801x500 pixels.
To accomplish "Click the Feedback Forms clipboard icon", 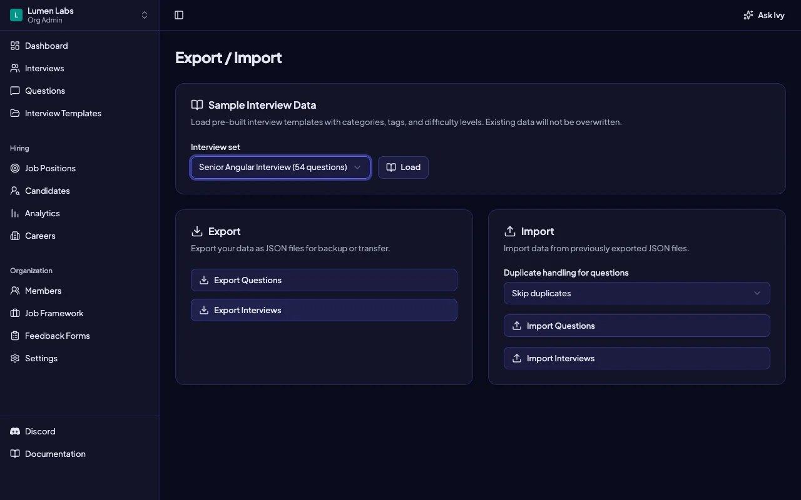I will 15,336.
